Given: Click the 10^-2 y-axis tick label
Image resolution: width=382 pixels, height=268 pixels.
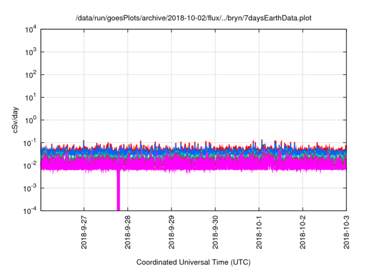Looking at the screenshot, I should tap(30, 166).
